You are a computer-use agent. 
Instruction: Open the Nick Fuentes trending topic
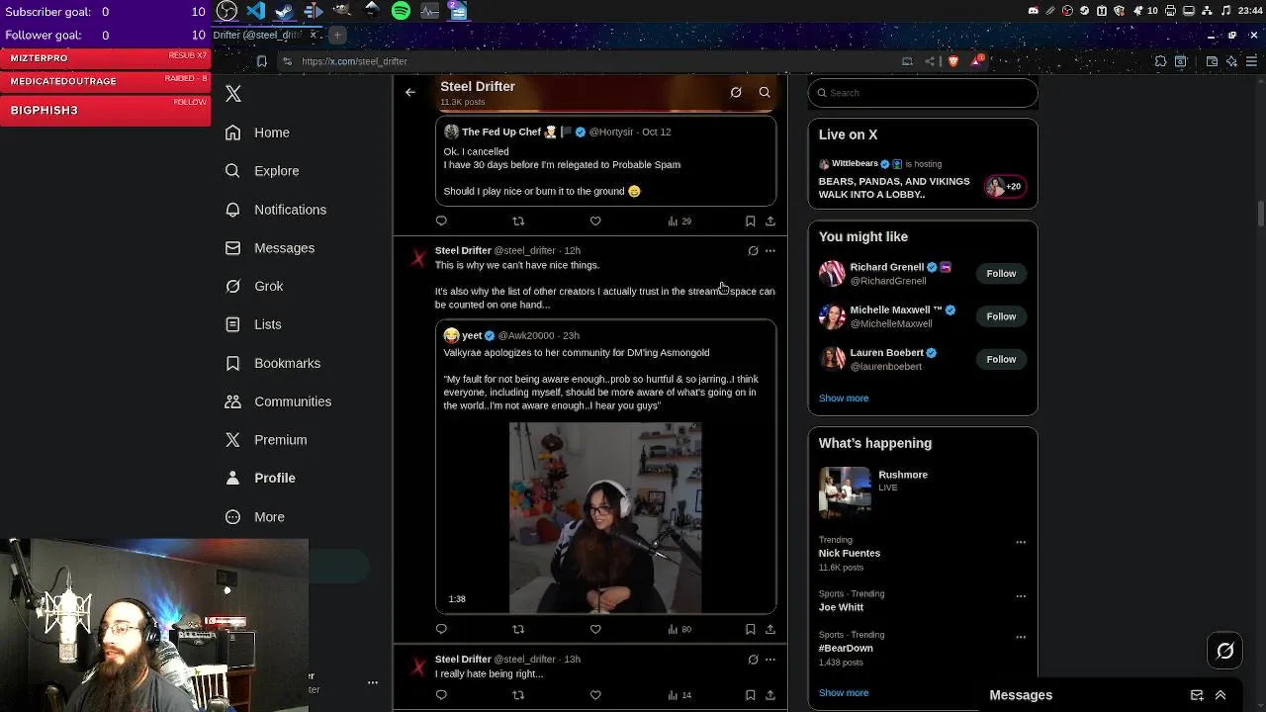point(923,554)
